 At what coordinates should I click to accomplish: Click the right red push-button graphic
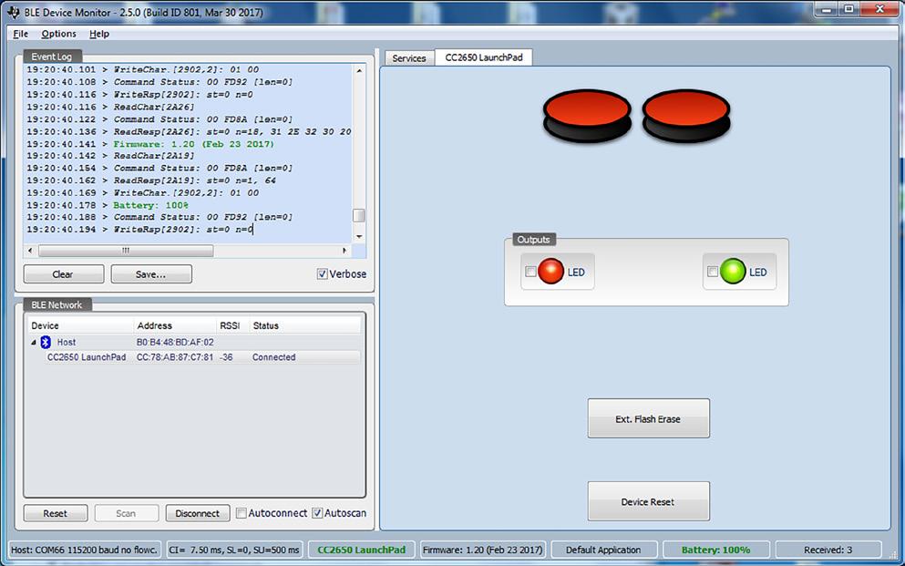[x=686, y=116]
